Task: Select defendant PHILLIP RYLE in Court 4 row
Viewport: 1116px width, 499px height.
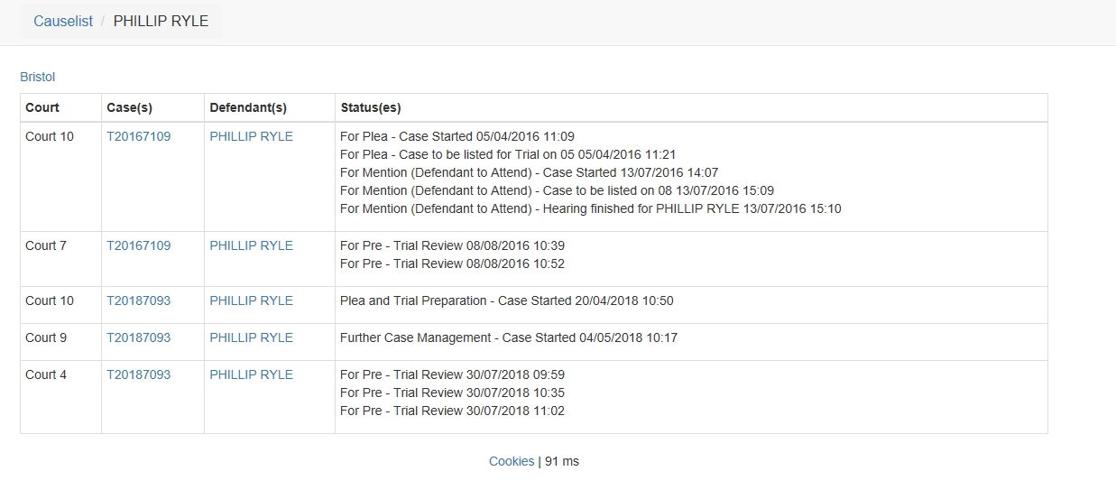Action: (x=252, y=374)
